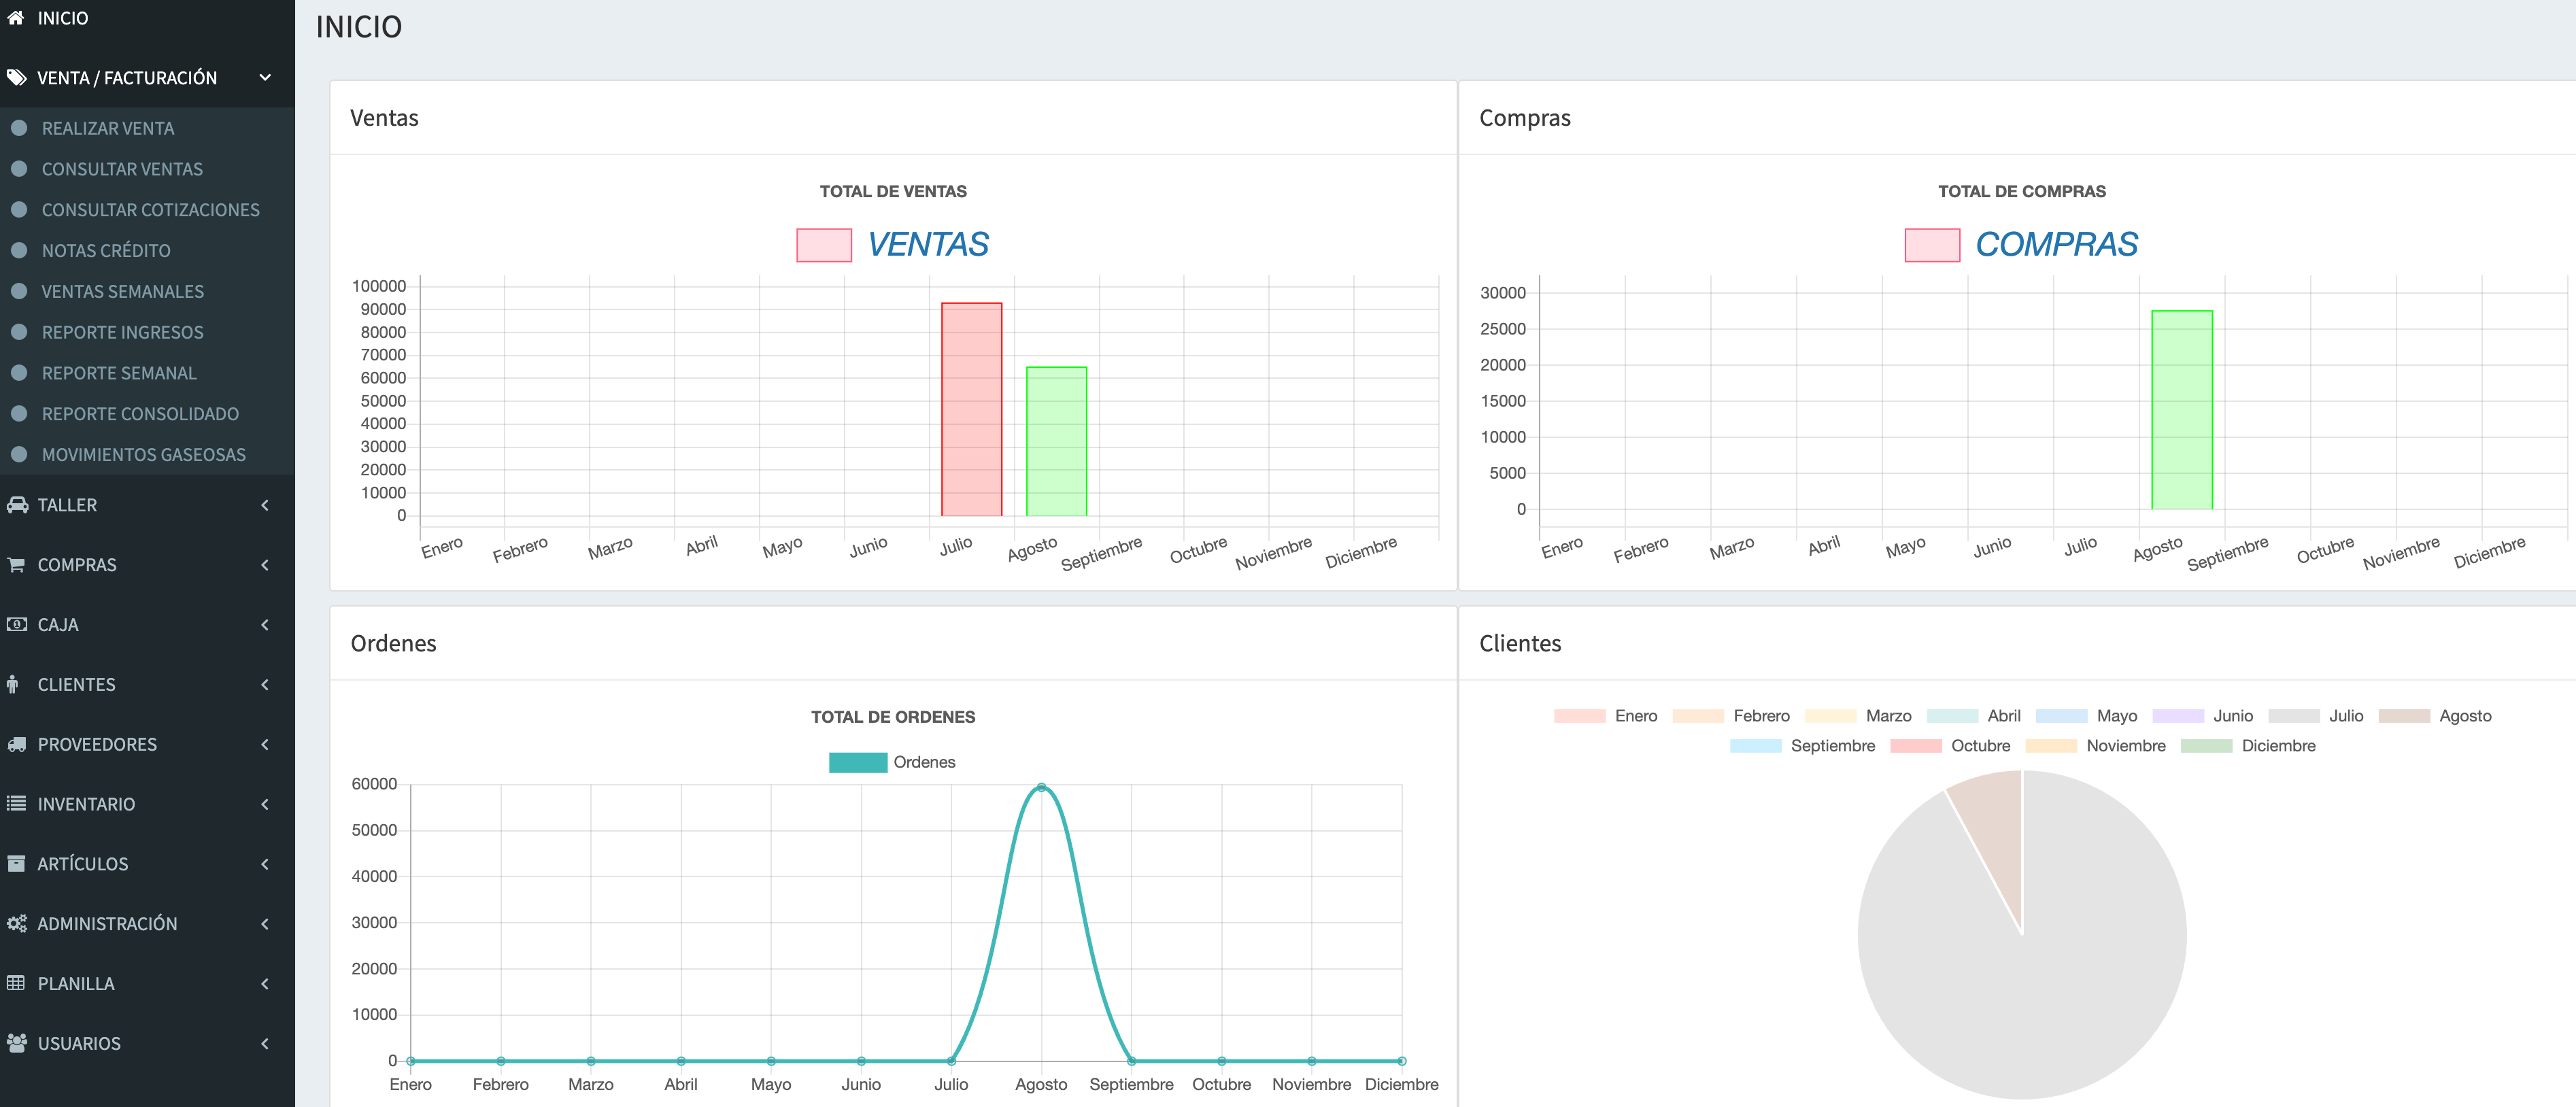
Task: Click the shopping cart icon for Compras
Action: pos(16,565)
